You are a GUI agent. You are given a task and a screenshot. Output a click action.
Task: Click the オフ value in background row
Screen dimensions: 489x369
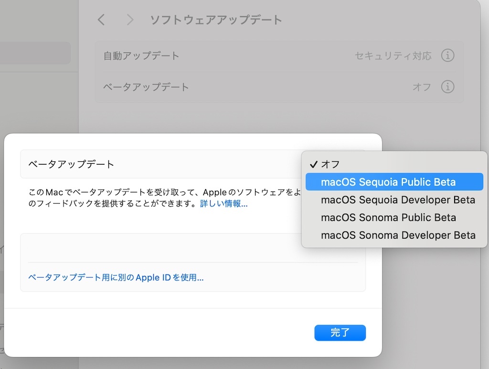click(422, 87)
